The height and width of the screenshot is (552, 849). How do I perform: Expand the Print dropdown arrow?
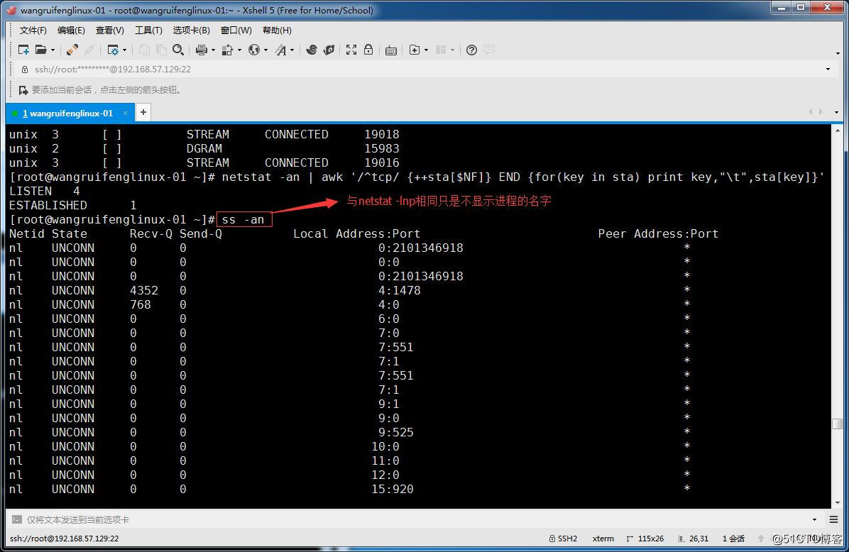(x=214, y=50)
